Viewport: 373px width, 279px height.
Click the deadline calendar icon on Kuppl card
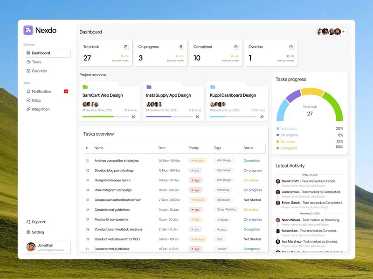point(212,110)
